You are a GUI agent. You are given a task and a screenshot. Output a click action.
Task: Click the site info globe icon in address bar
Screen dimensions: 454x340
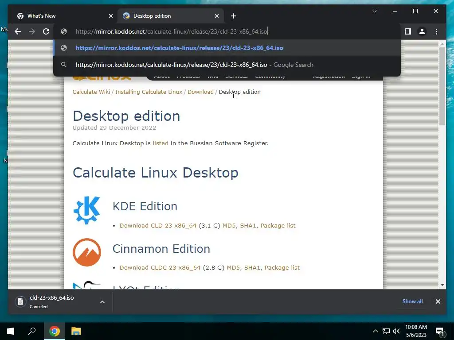(x=64, y=31)
